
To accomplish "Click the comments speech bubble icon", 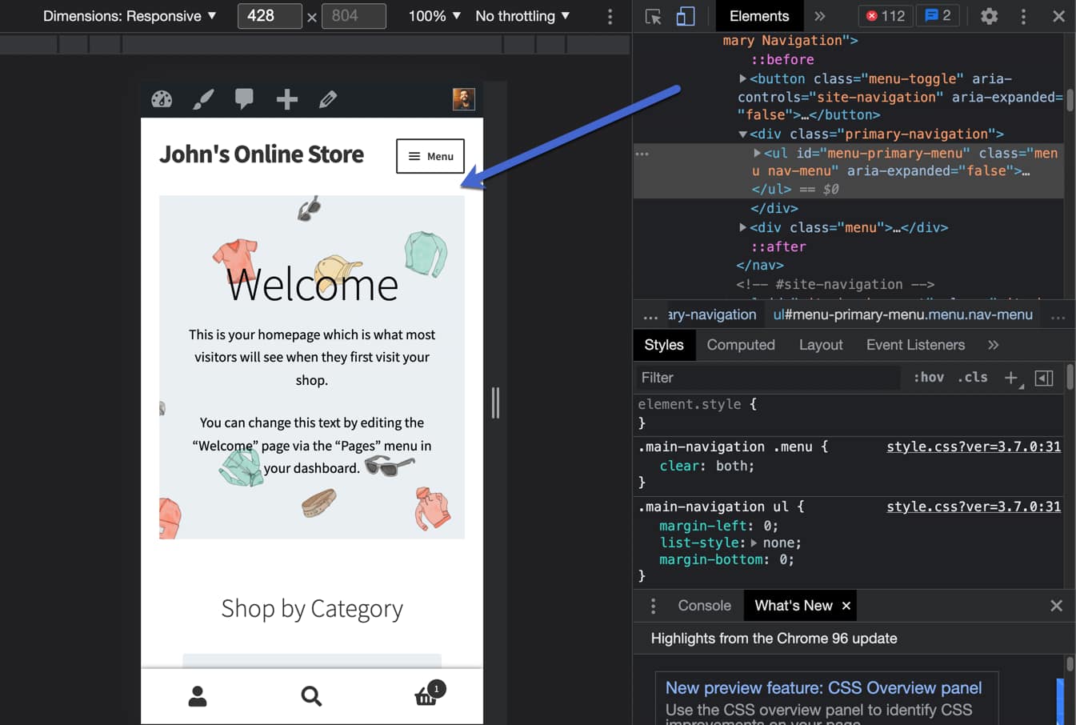I will pos(245,99).
